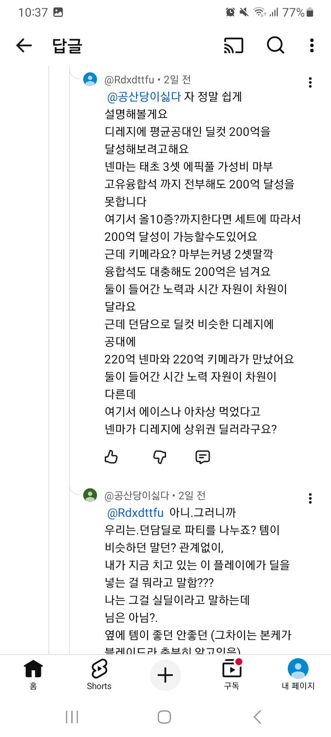Open options menu for @공산당이싫다's comment

click(x=310, y=498)
